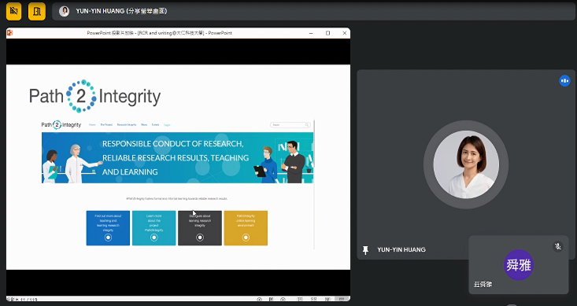Open Events in the website navigation

[155, 124]
